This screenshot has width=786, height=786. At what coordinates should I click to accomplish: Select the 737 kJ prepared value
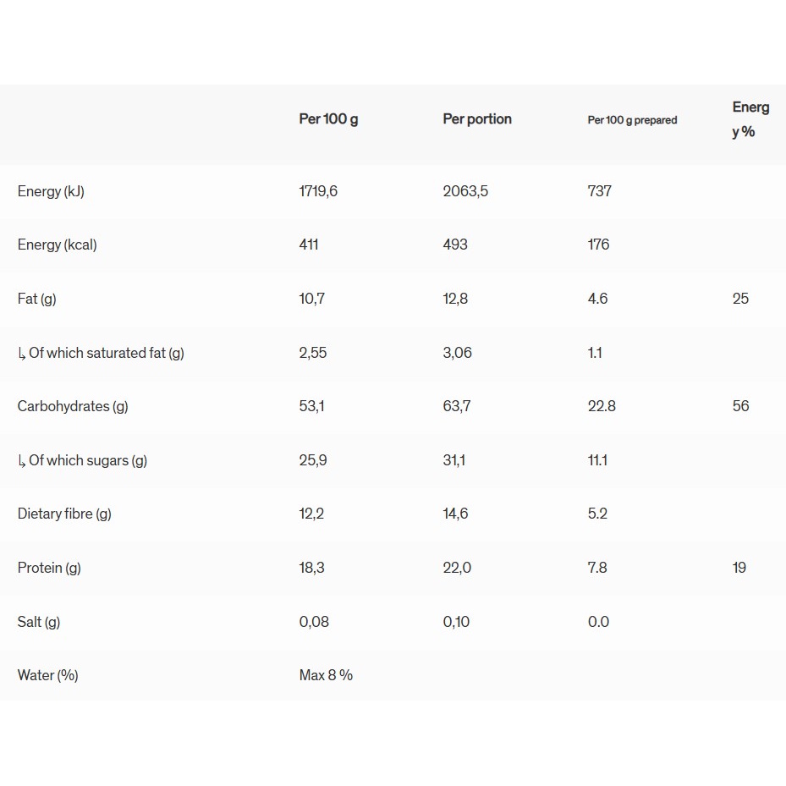coord(599,191)
